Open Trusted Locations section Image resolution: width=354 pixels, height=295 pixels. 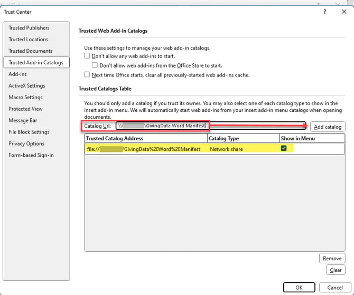(x=29, y=40)
